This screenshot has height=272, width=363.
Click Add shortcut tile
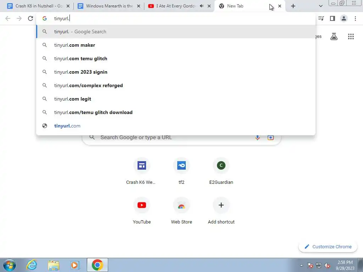pos(221,211)
